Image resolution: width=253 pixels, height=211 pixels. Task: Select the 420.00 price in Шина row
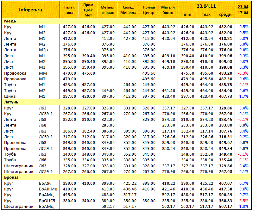(x=88, y=96)
